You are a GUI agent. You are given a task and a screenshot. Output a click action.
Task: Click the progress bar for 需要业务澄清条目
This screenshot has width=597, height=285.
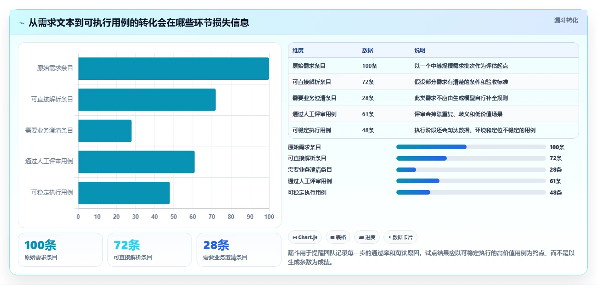(471, 170)
